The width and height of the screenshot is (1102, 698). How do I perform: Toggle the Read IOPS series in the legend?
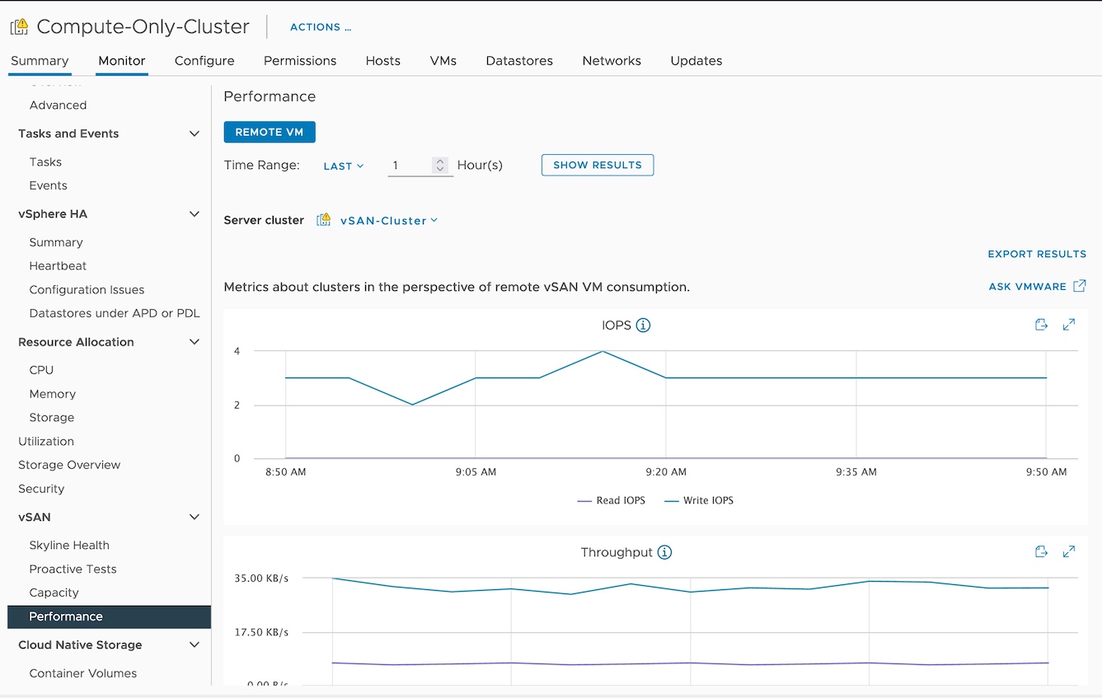coord(611,500)
